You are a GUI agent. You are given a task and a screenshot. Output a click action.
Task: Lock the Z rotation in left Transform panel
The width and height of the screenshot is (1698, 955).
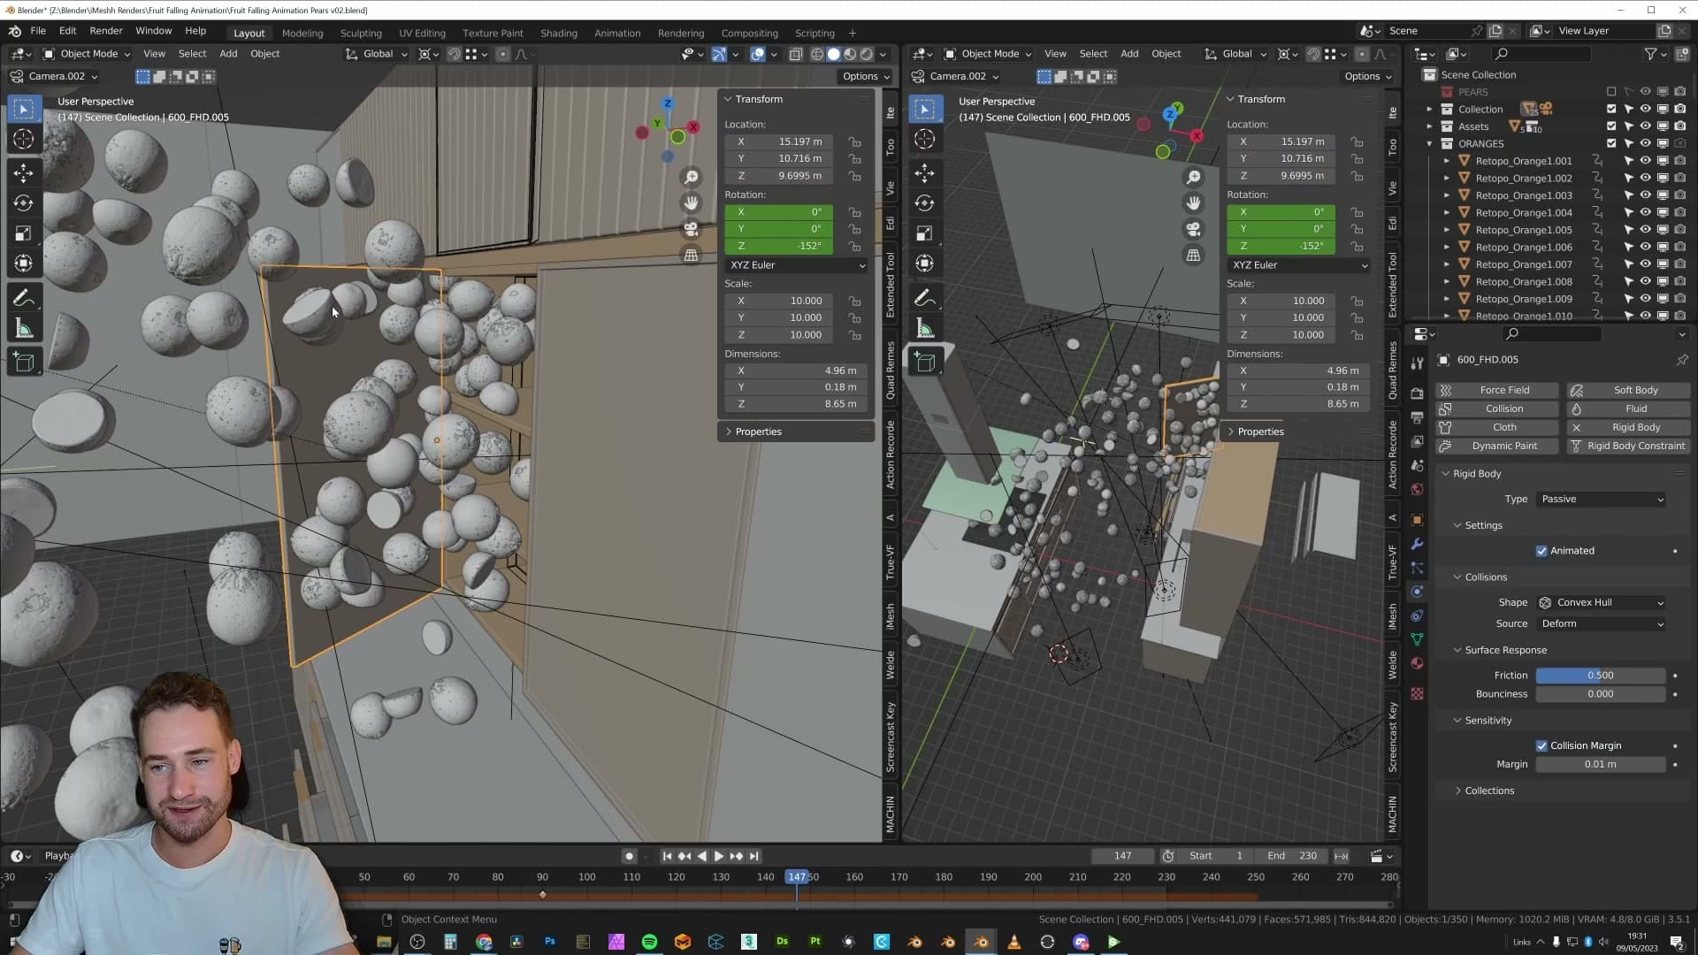tap(854, 246)
